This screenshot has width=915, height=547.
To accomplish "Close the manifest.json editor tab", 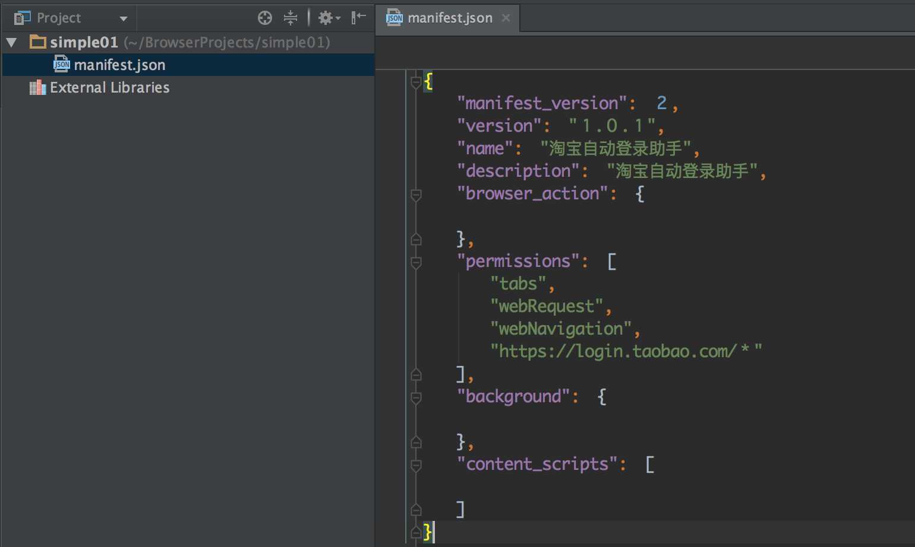I will coord(506,18).
